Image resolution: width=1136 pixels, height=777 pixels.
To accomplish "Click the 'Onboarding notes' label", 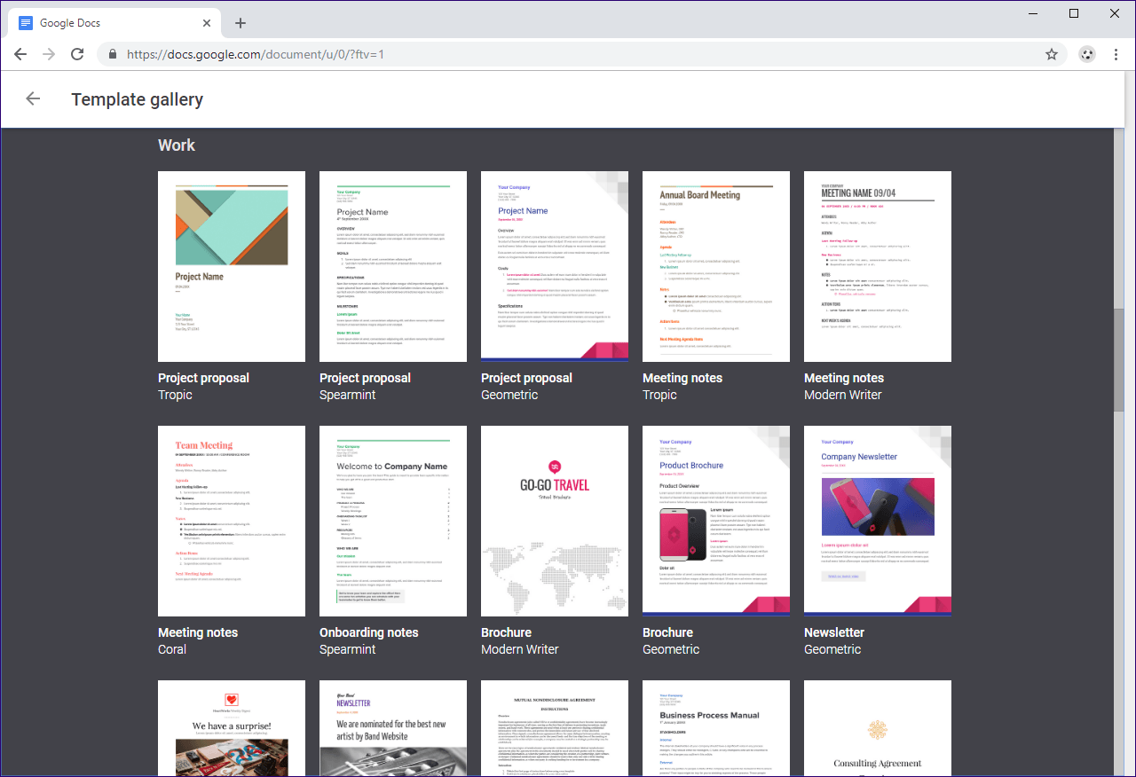I will tap(368, 632).
